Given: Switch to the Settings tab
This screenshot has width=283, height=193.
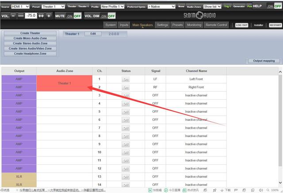Looking at the screenshot, I should pos(162,25).
